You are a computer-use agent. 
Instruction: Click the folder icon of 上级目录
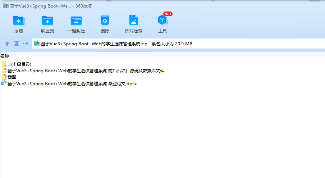coord(4,64)
